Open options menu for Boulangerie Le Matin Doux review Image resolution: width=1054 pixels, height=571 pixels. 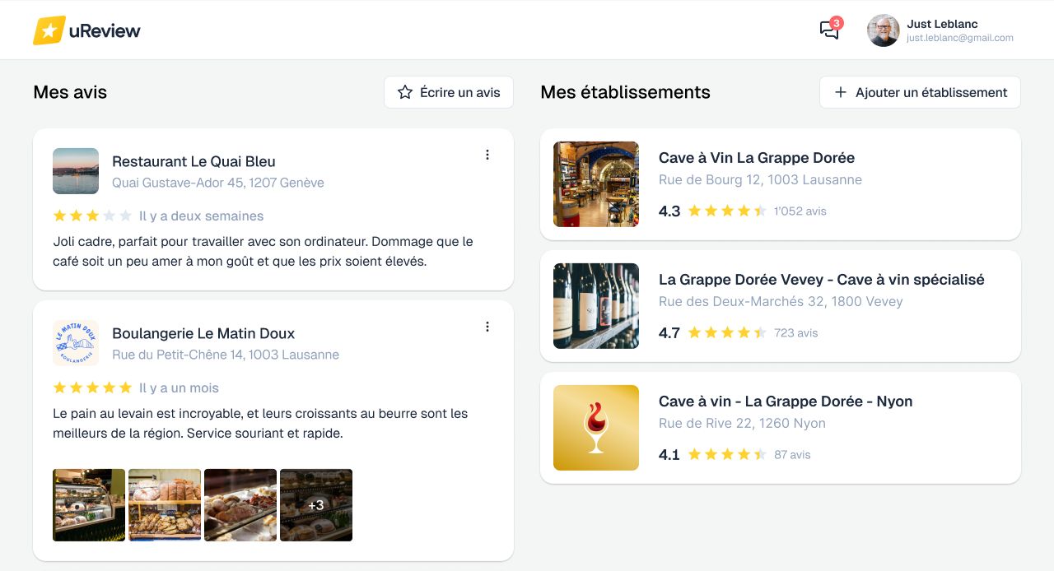pos(487,327)
